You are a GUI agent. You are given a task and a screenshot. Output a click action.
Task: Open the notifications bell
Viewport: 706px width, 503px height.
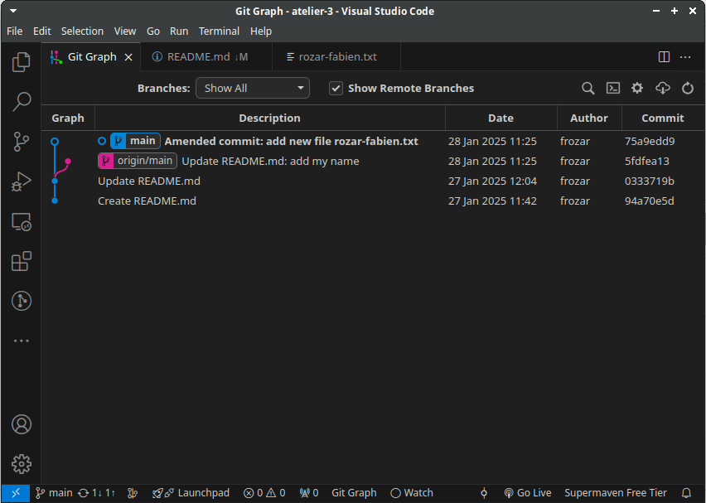pos(686,493)
